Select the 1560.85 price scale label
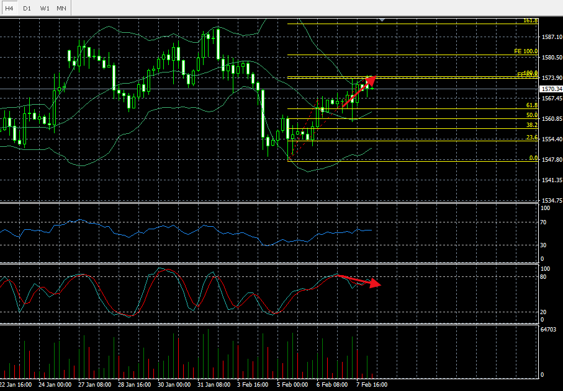Viewport: 563px width, 391px height. (552, 118)
